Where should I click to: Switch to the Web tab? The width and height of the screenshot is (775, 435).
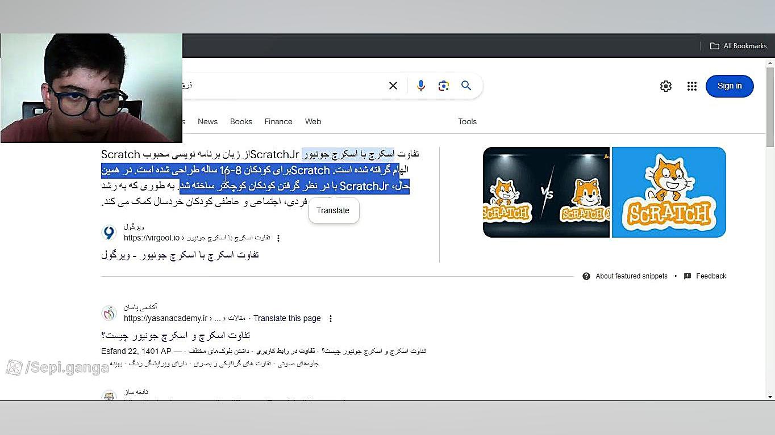[x=313, y=121]
